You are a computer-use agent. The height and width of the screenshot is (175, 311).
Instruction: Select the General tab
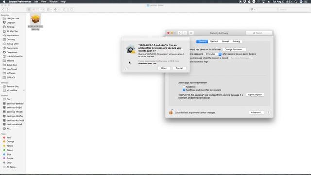click(202, 41)
